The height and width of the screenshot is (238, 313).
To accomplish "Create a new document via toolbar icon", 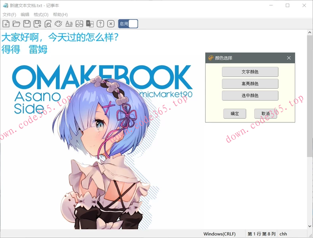I will (x=6, y=24).
